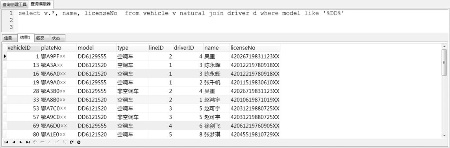Screen dimensions: 450x148
Task: Select driver name 徐剑飞
Action: (x=217, y=126)
